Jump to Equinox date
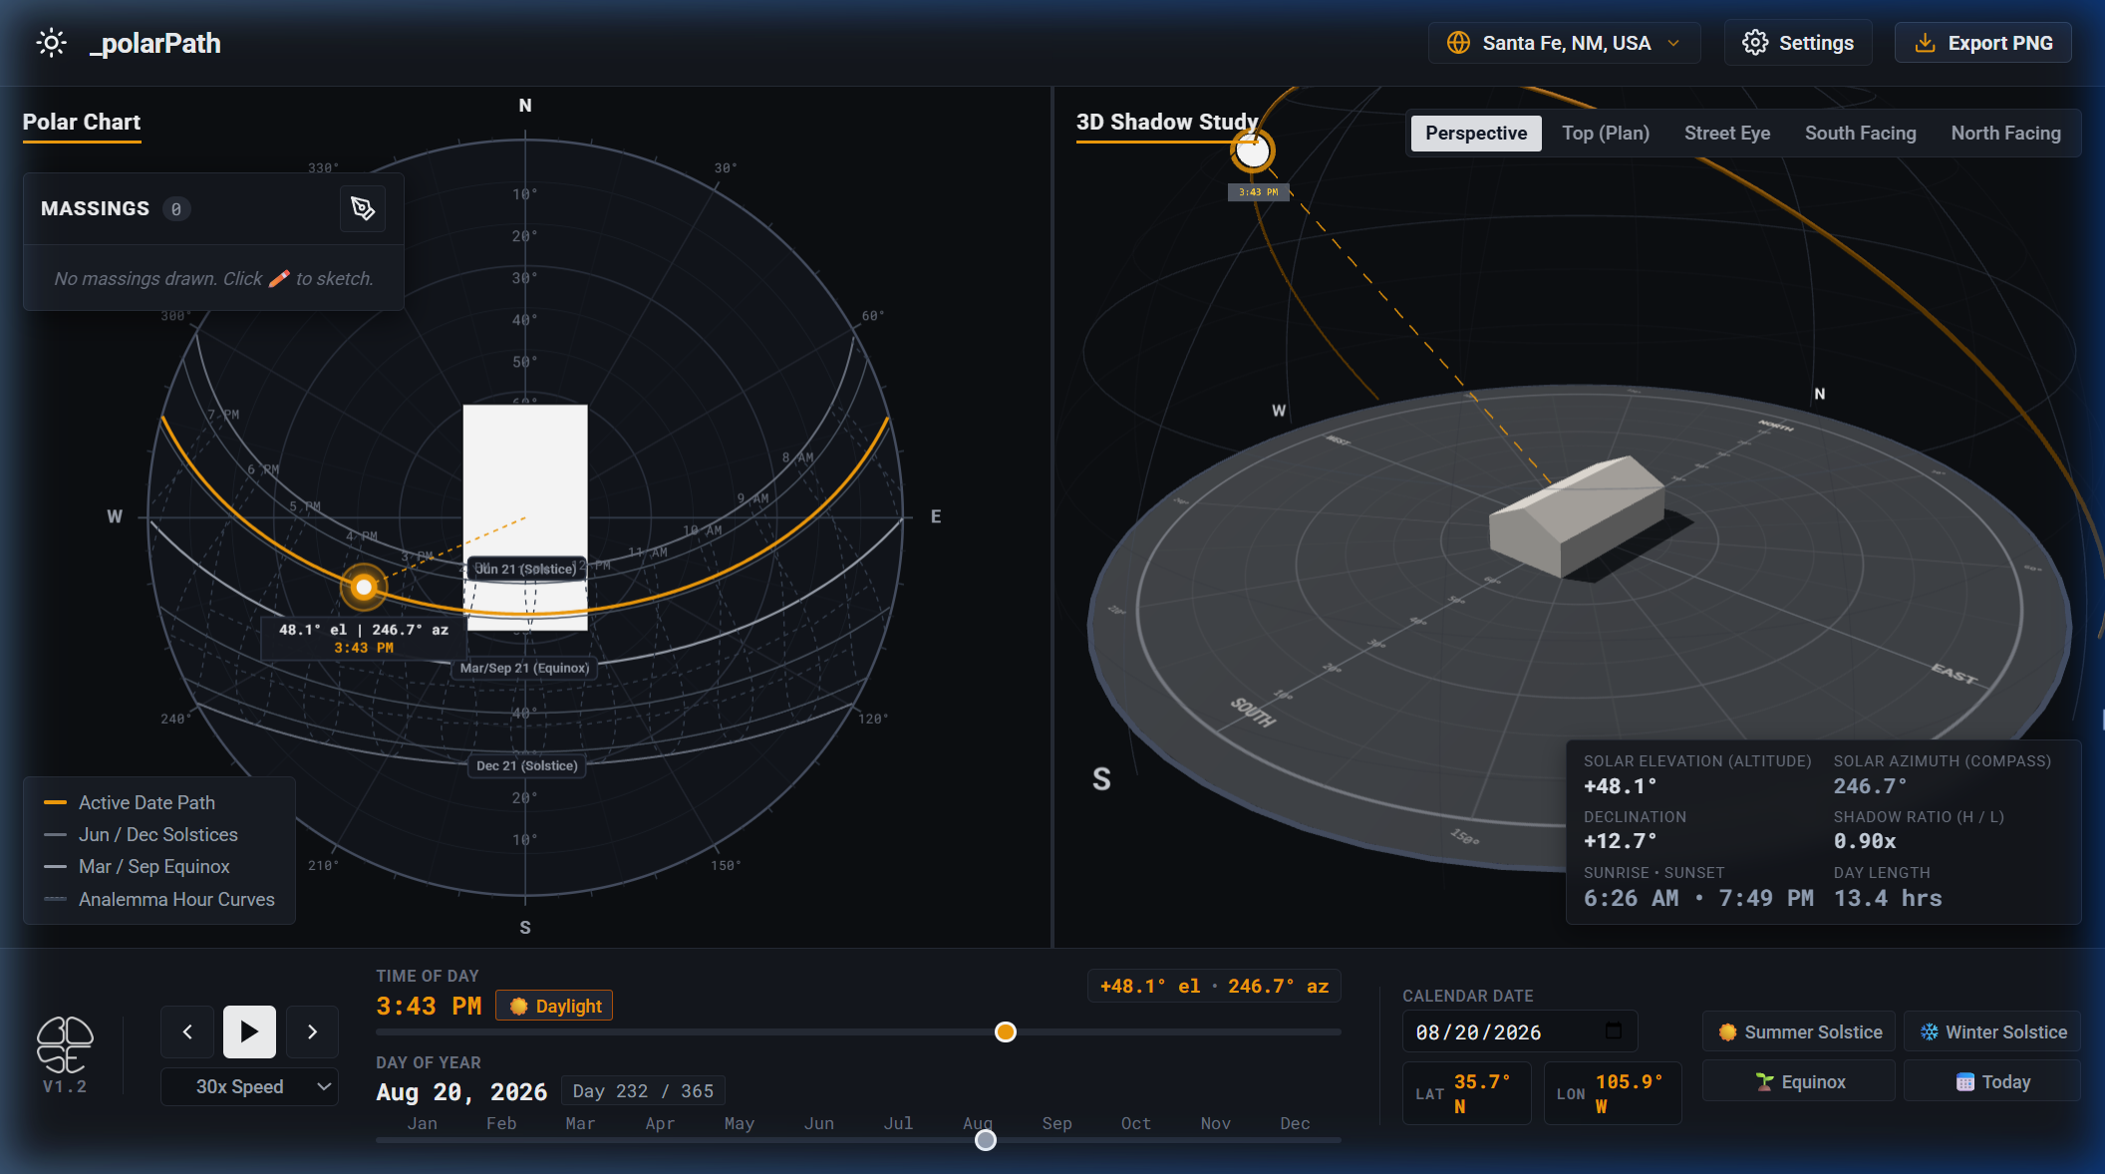Image resolution: width=2105 pixels, height=1174 pixels. click(1799, 1082)
